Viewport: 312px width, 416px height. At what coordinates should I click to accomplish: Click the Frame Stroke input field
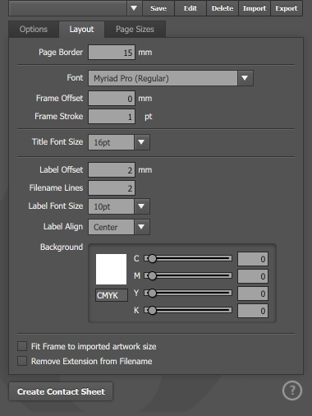point(112,117)
